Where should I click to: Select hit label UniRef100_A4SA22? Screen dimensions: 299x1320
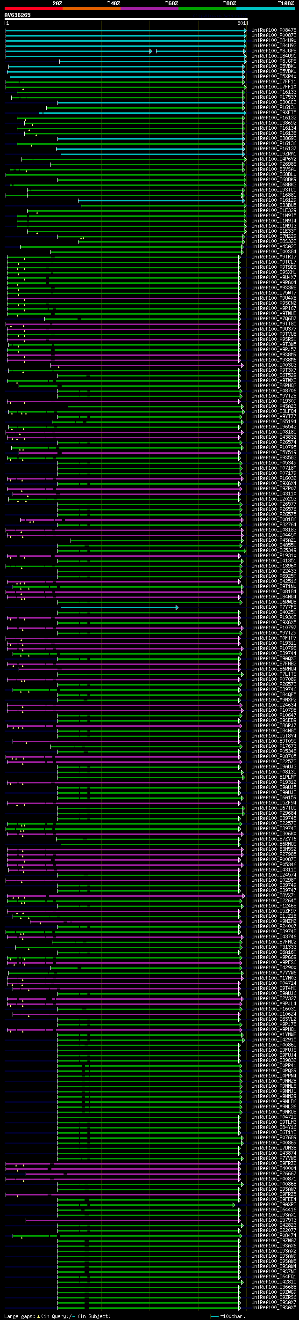pos(274,246)
